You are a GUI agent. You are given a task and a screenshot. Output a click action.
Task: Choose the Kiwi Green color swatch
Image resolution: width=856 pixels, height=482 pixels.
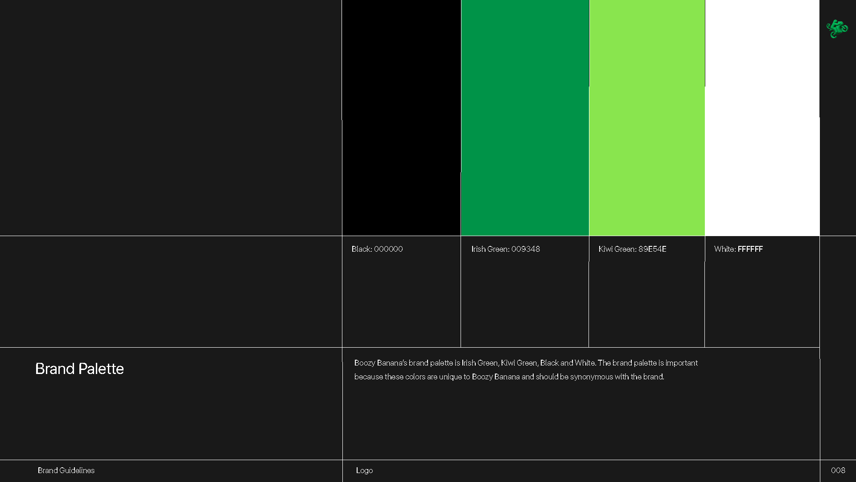pyautogui.click(x=647, y=118)
